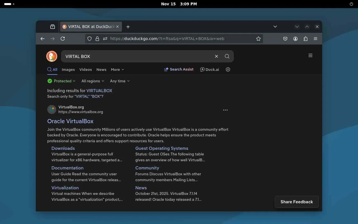Follow the VIRTUALBOX corrected spelling link
The height and width of the screenshot is (224, 358).
tap(99, 90)
